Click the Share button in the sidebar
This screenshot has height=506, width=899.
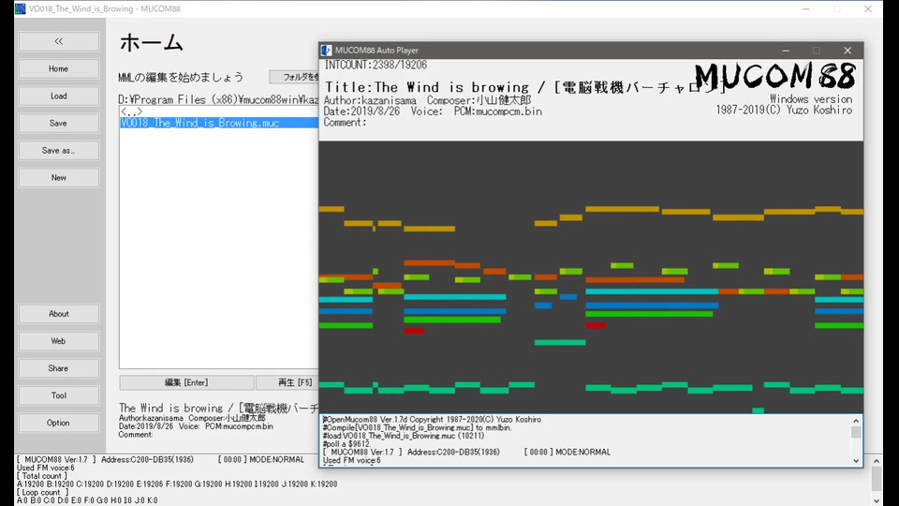tap(58, 368)
